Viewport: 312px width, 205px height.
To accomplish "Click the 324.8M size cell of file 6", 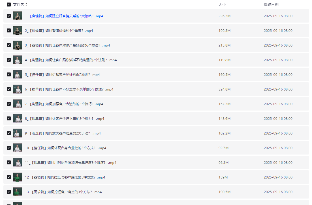I will point(225,89).
